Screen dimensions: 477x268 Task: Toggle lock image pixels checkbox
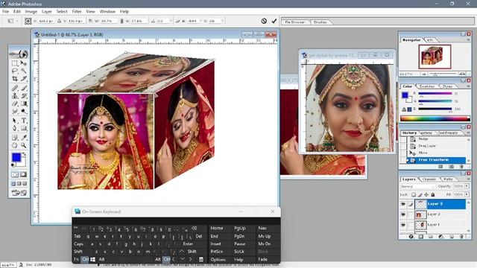[x=420, y=194]
